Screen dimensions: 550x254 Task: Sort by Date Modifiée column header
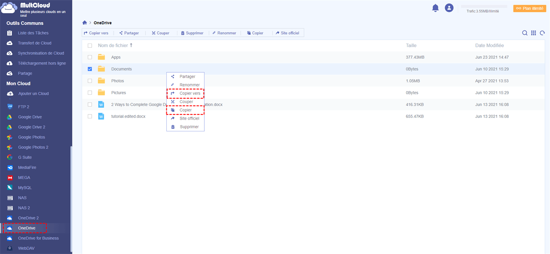pyautogui.click(x=489, y=45)
